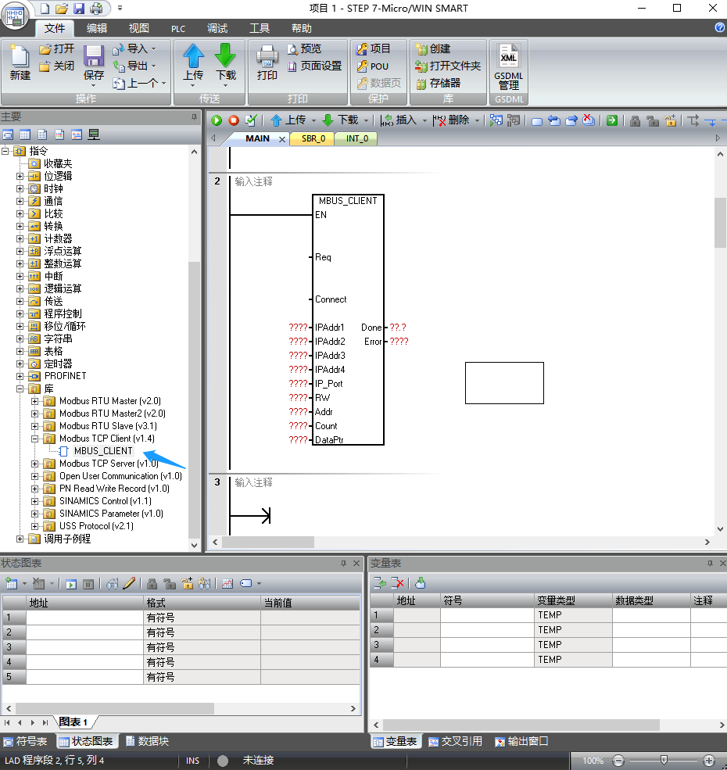Click the trend view icon in status chart
Viewport: 727px width, 770px height.
pos(227,583)
